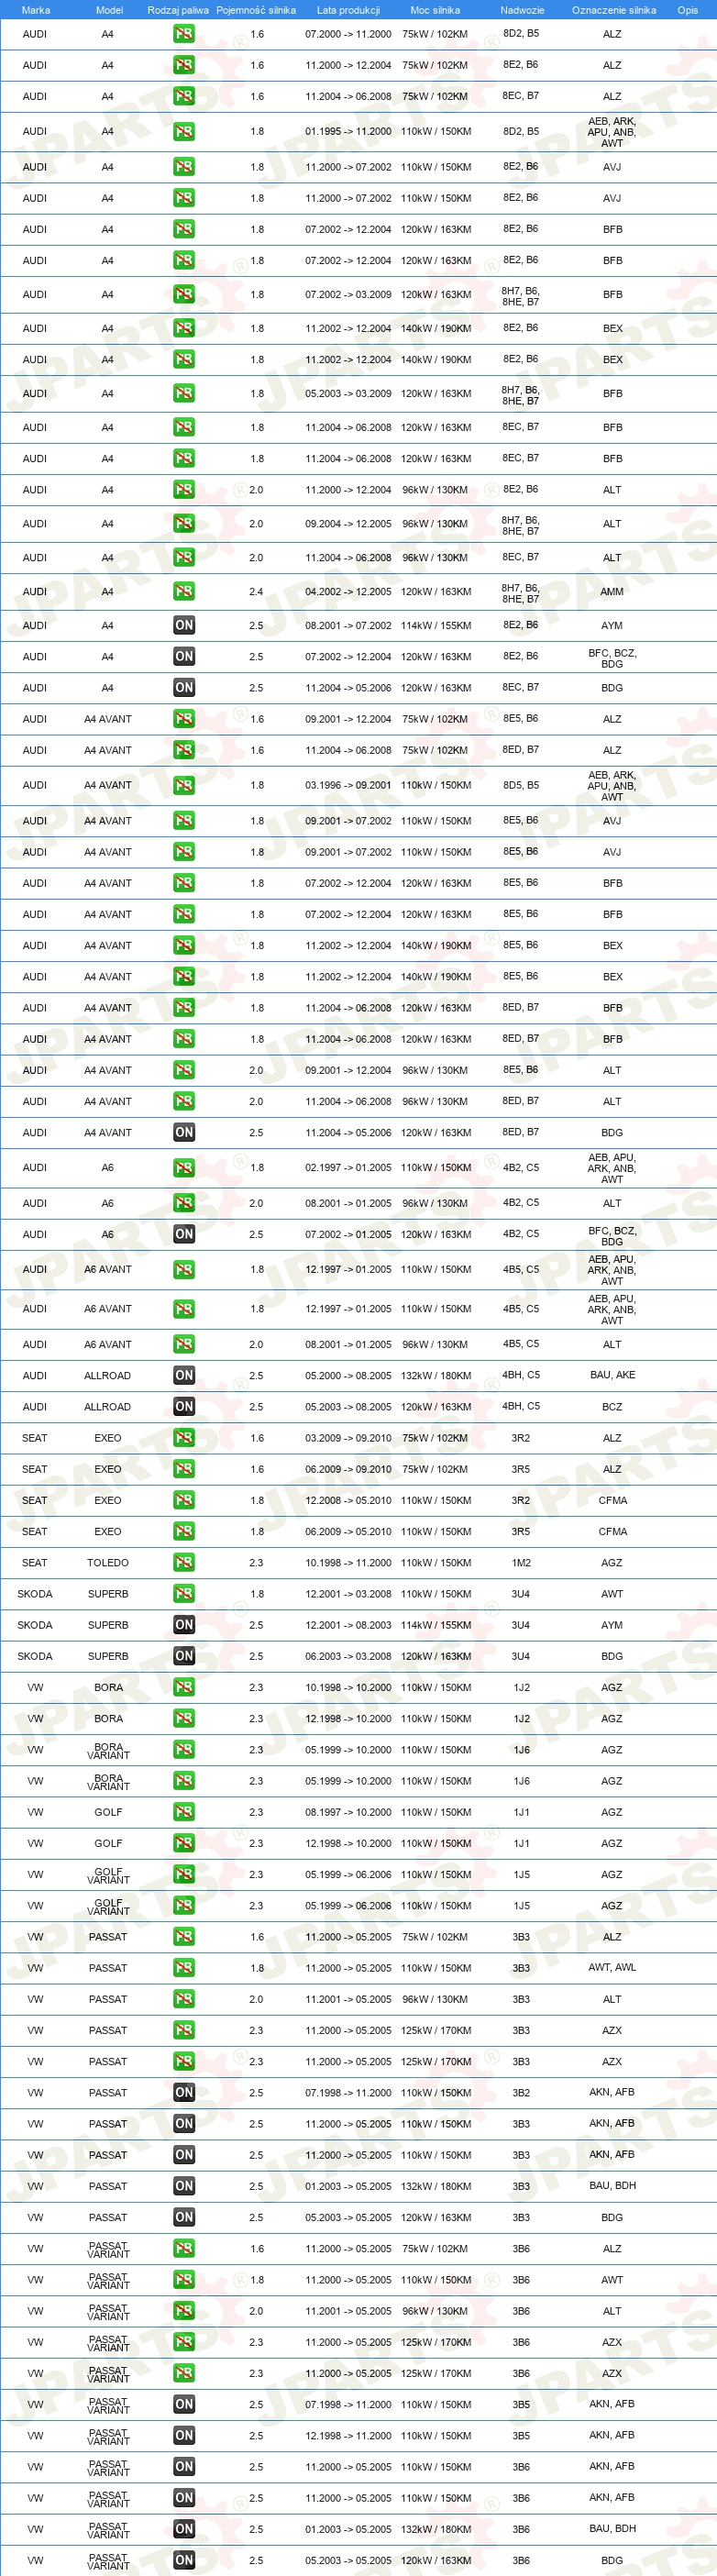The image size is (717, 2576).
Task: Click CFMA engine code in Exeo 3R2 row
Action: click(612, 1499)
